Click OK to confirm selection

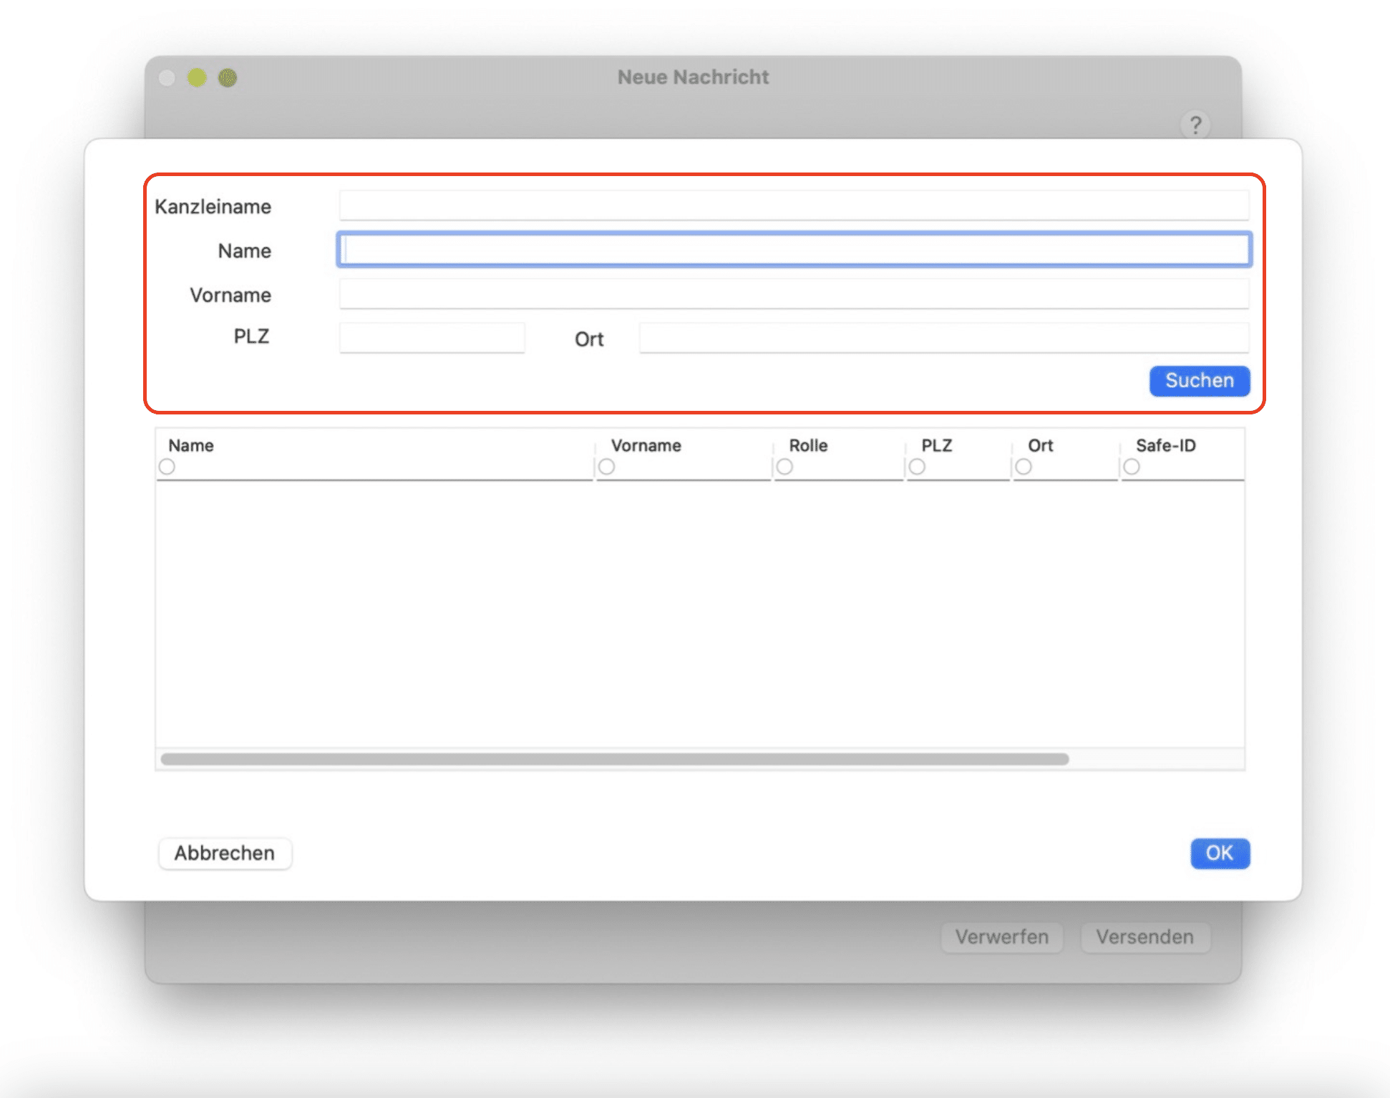pyautogui.click(x=1218, y=852)
